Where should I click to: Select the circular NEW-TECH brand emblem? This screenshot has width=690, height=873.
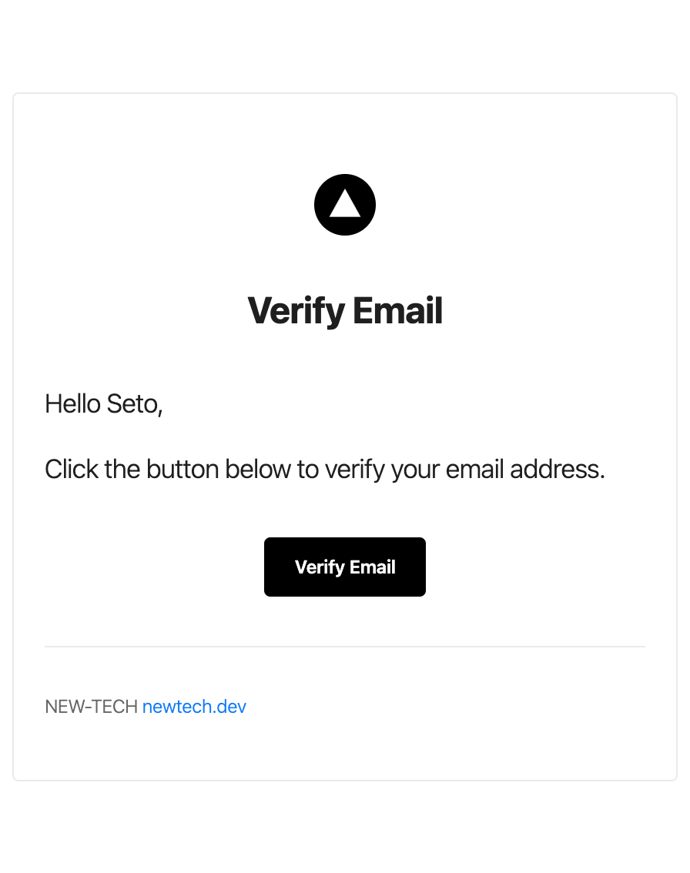pos(345,205)
